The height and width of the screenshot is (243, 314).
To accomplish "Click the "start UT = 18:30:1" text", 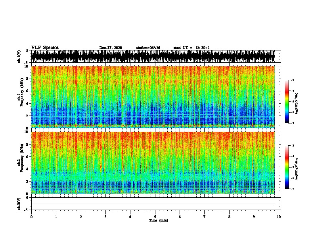I will (191, 48).
